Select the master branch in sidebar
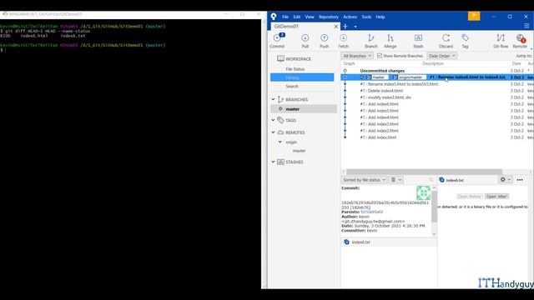 click(304, 109)
